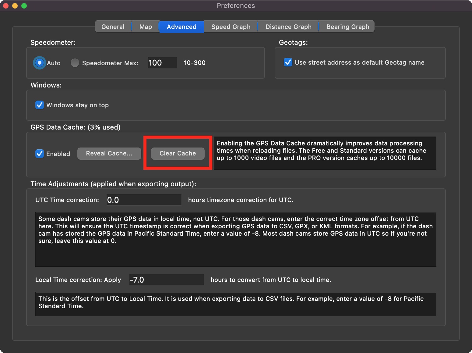Click the '10-300' range label
This screenshot has height=353, width=472.
[x=195, y=63]
